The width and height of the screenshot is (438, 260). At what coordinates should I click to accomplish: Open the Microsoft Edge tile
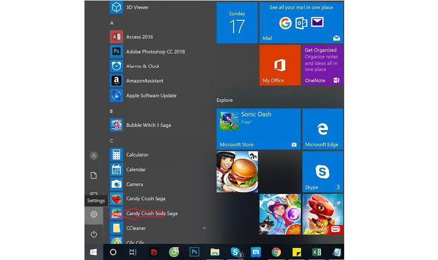[323, 129]
